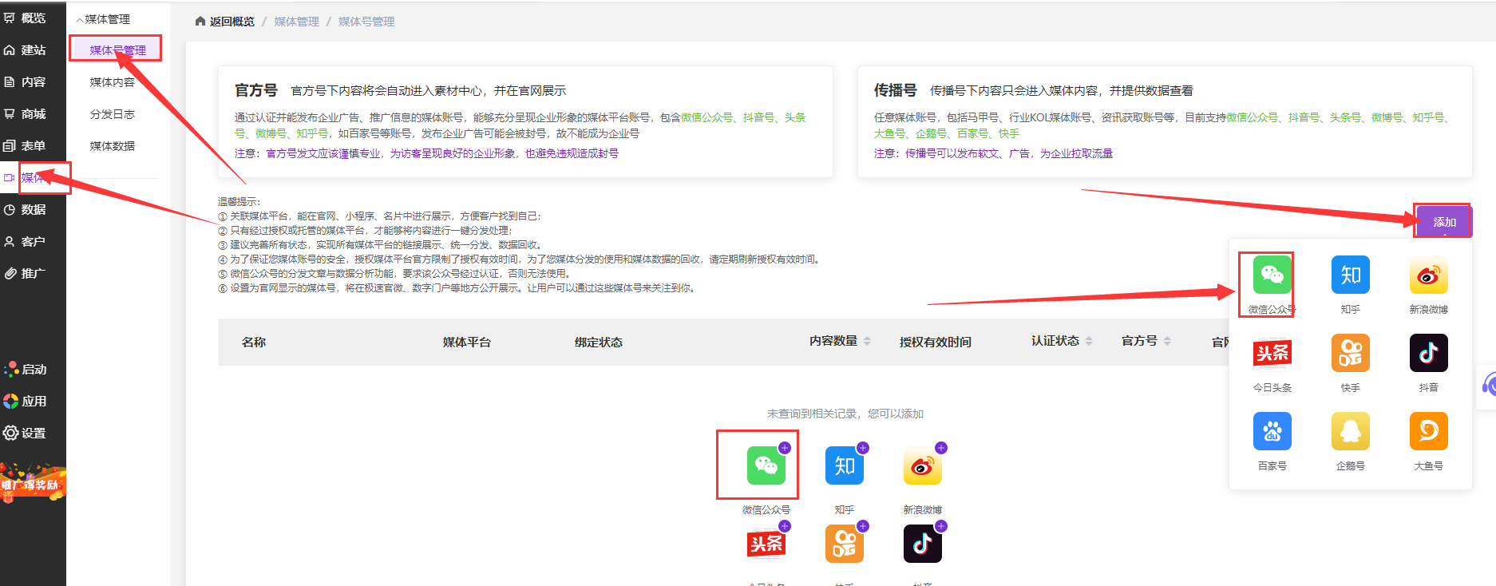The width and height of the screenshot is (1496, 586).
Task: Open 概览 in the left sidebar
Action: tap(26, 18)
